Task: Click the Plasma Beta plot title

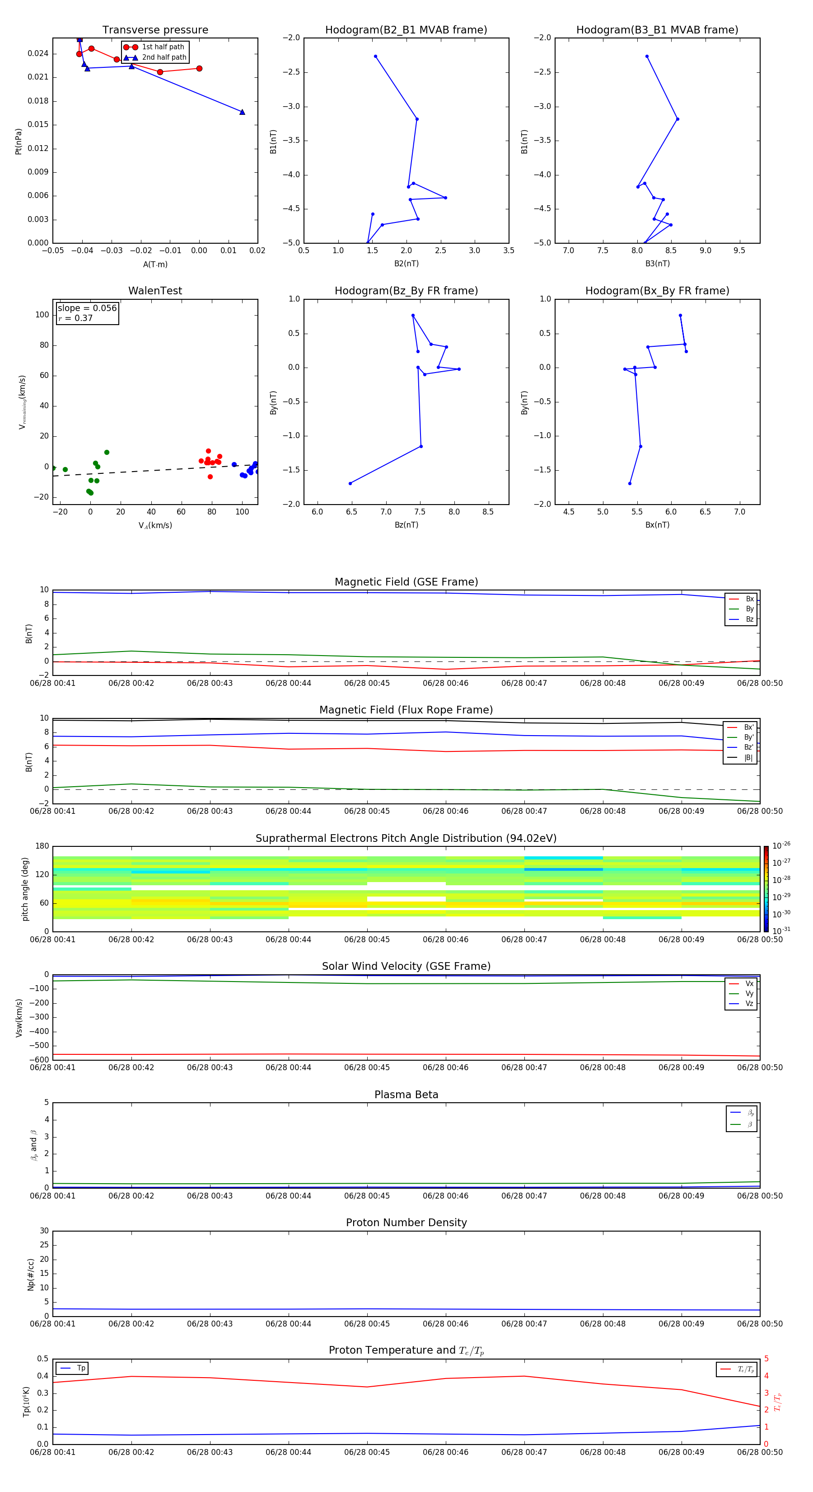Action: click(x=406, y=1095)
